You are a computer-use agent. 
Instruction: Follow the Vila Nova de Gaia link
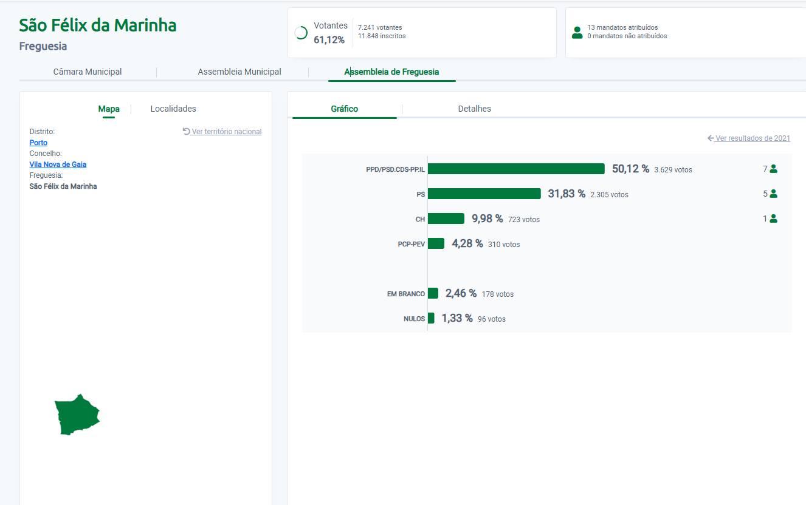(58, 164)
